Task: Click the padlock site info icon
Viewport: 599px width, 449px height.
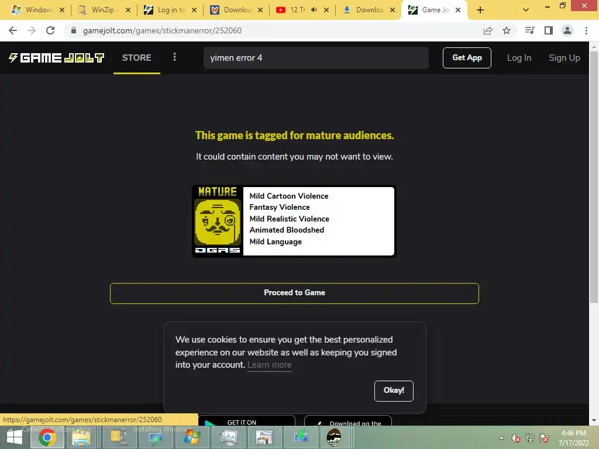Action: 74,30
